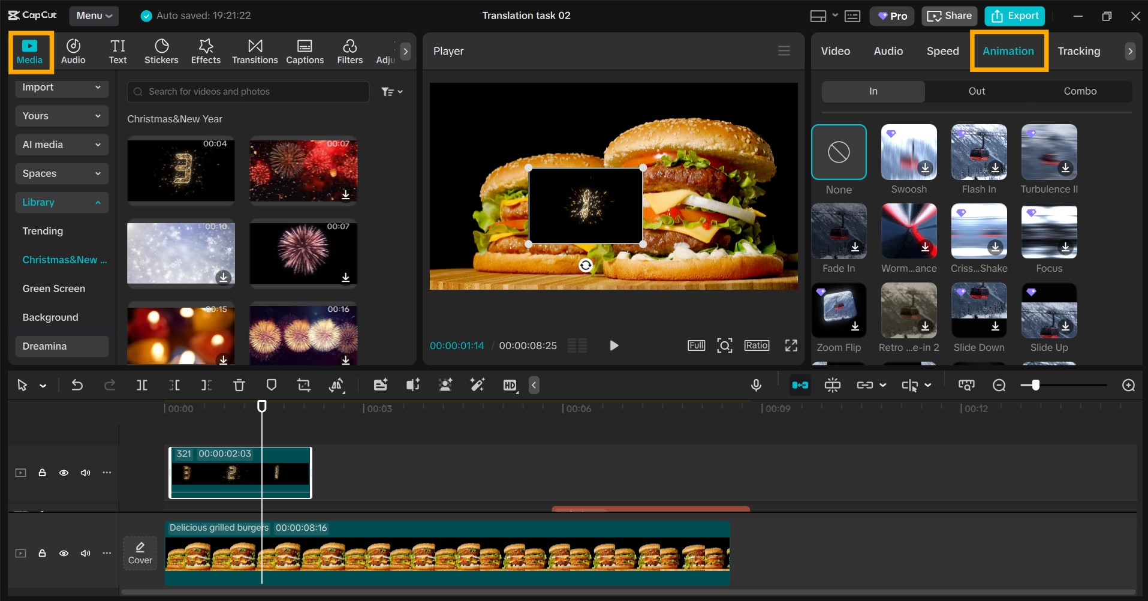Open the Transitions panel
This screenshot has width=1148, height=601.
click(255, 52)
